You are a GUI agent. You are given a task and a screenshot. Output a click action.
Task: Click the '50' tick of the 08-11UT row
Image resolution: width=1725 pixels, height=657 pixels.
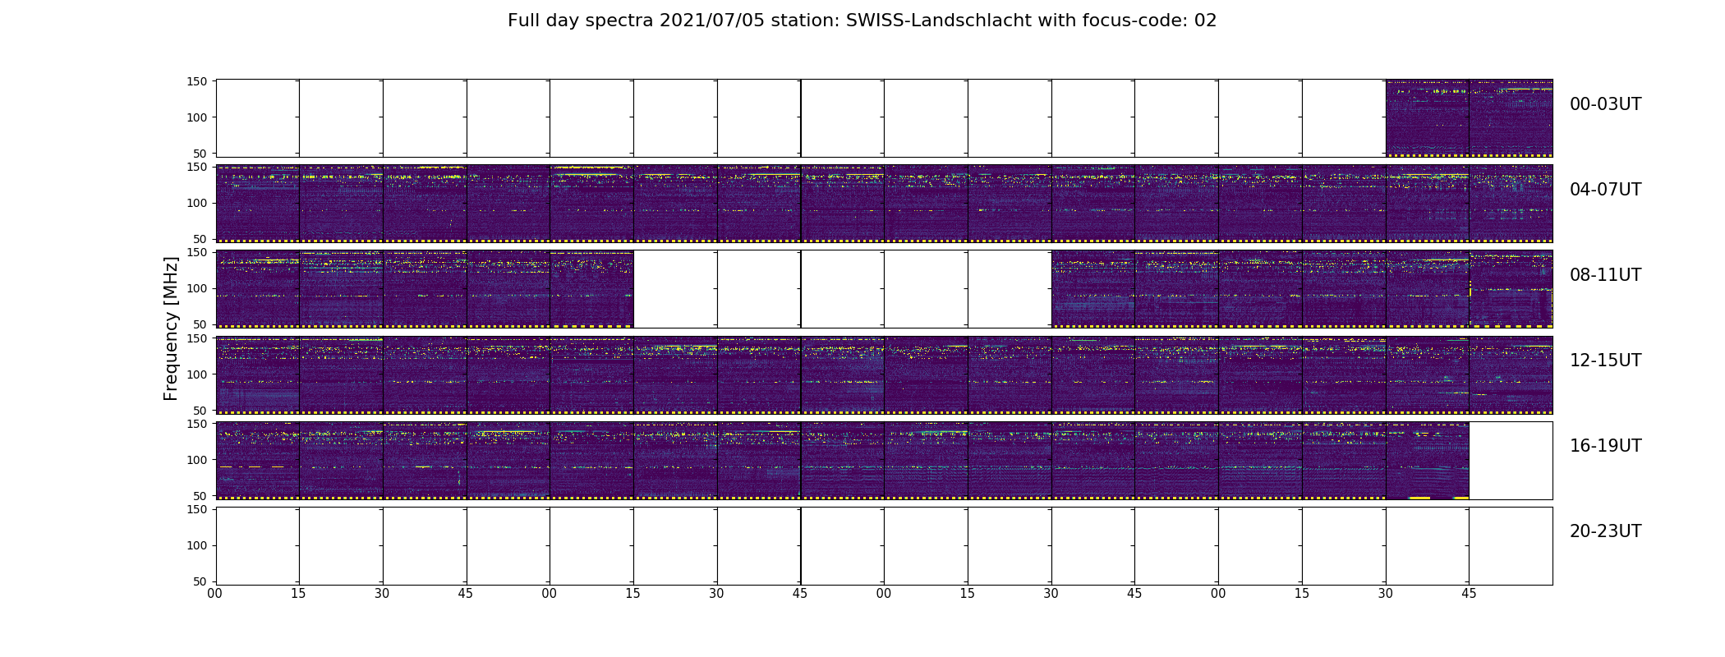tap(200, 324)
